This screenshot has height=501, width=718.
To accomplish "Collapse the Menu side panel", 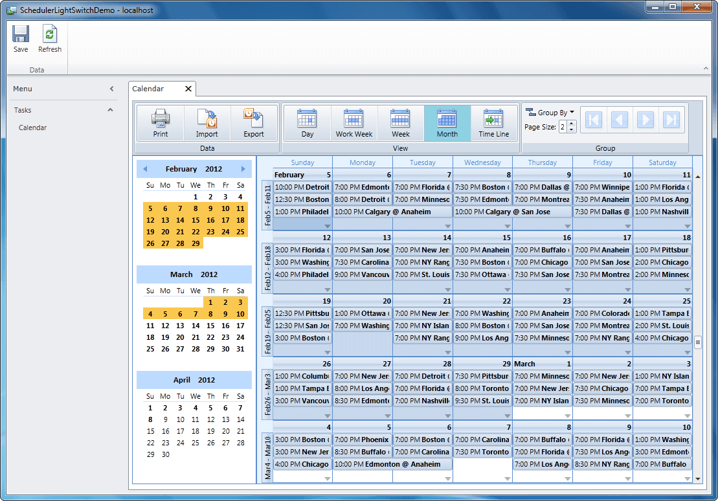I will [112, 89].
